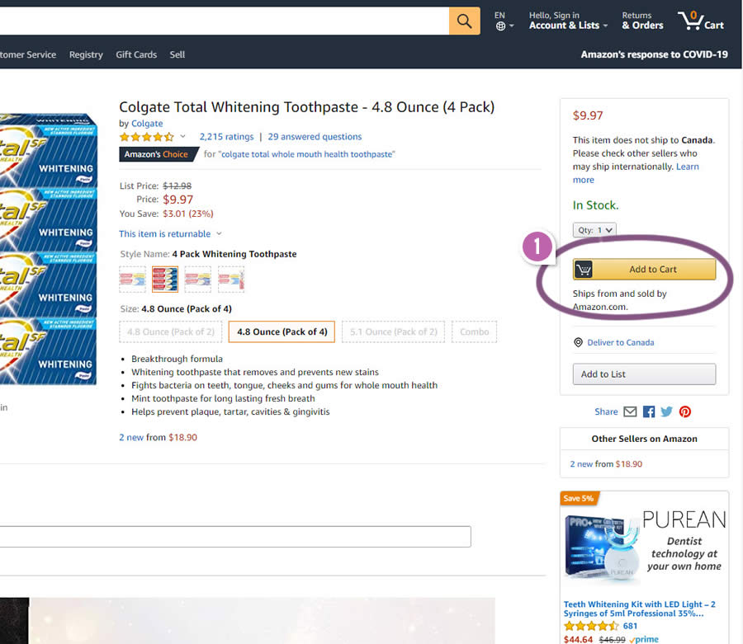Open the Qty quantity dropdown

pos(594,230)
